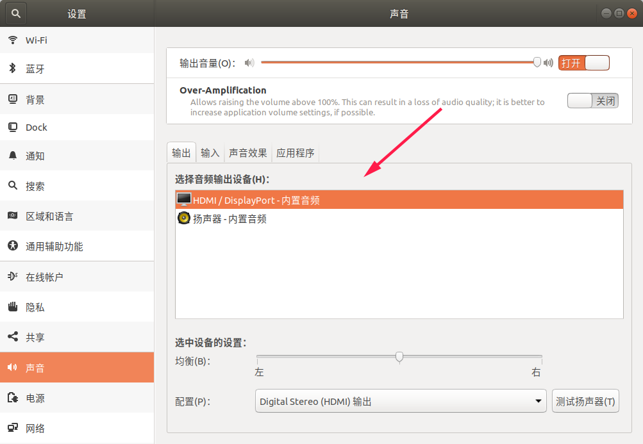Screen dimensions: 643x444
Task: Click the accessibility icon for 通用辅助功能
Action: click(x=13, y=245)
